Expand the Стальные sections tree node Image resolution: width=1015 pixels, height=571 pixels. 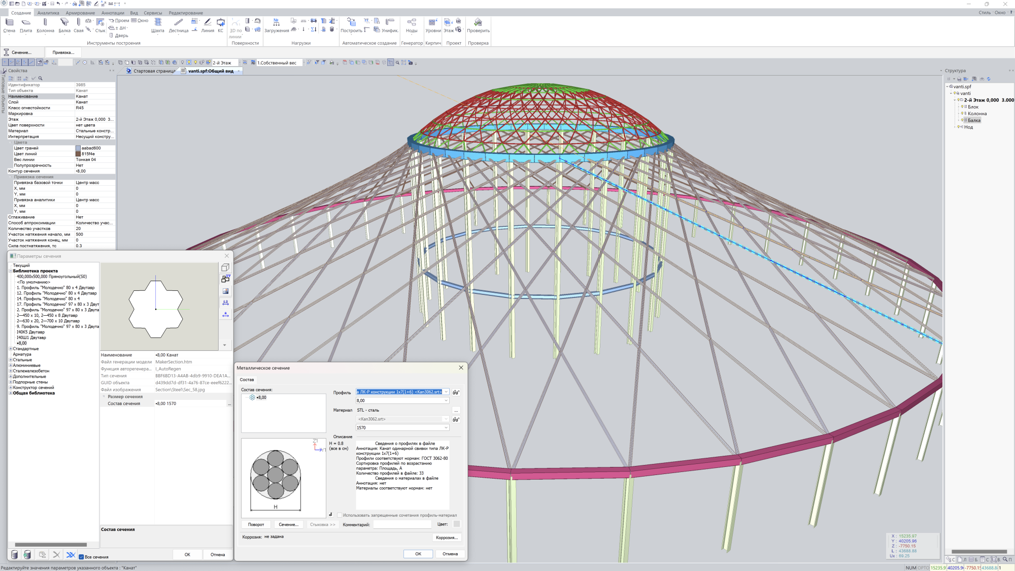(x=11, y=360)
